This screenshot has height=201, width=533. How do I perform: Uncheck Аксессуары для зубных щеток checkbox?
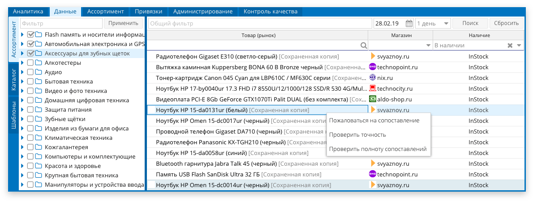click(x=30, y=53)
